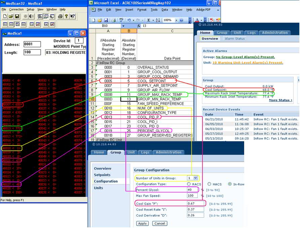Open Setpoints in Group sidebar
The height and width of the screenshot is (228, 300).
pyautogui.click(x=102, y=175)
